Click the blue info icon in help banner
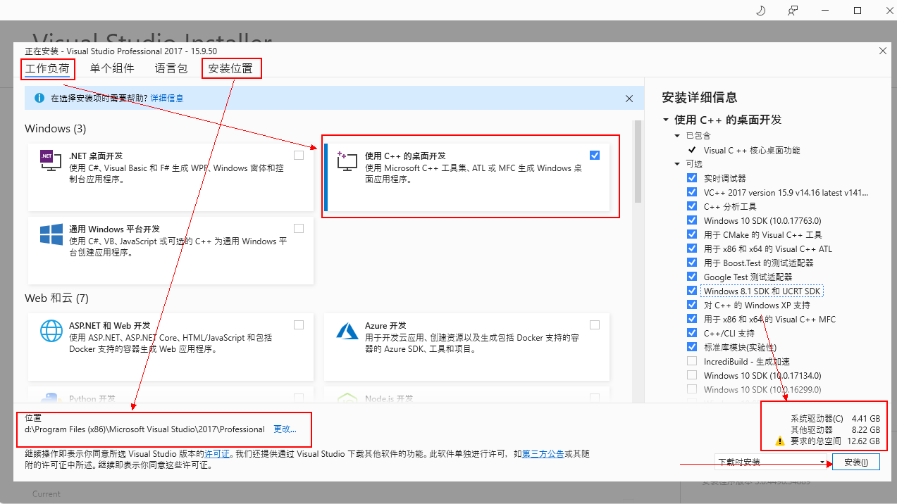Image resolution: width=897 pixels, height=504 pixels. [x=39, y=99]
